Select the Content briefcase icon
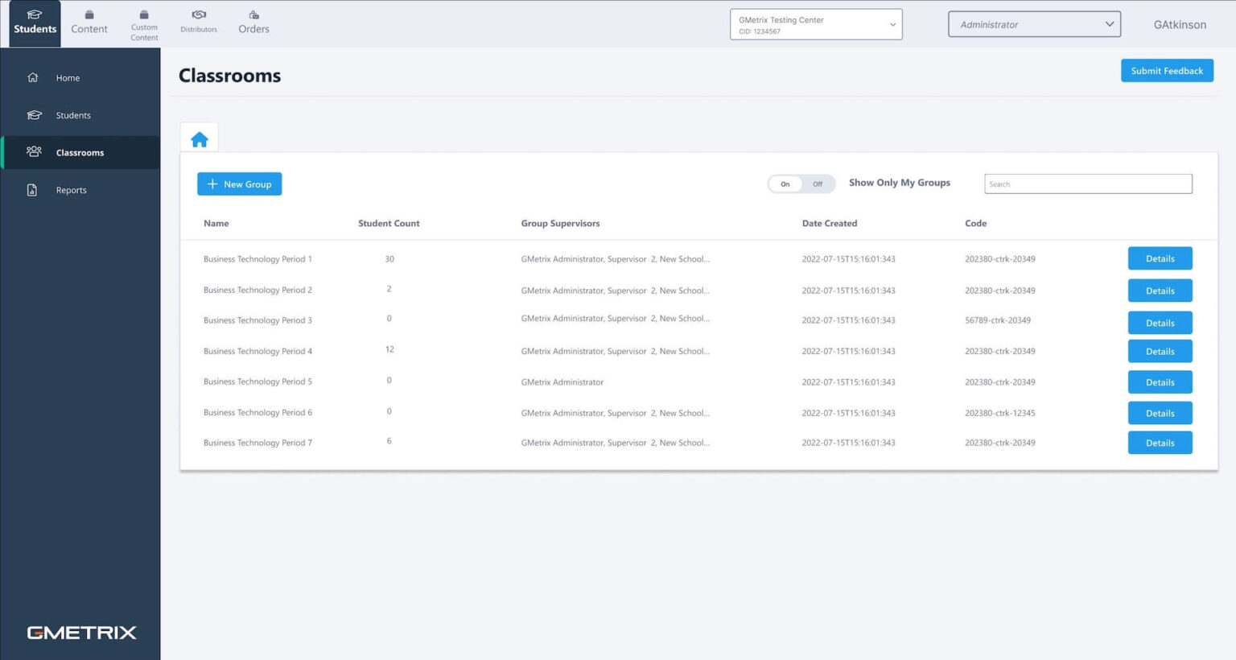Screen dimensions: 1236x660 [x=89, y=23]
